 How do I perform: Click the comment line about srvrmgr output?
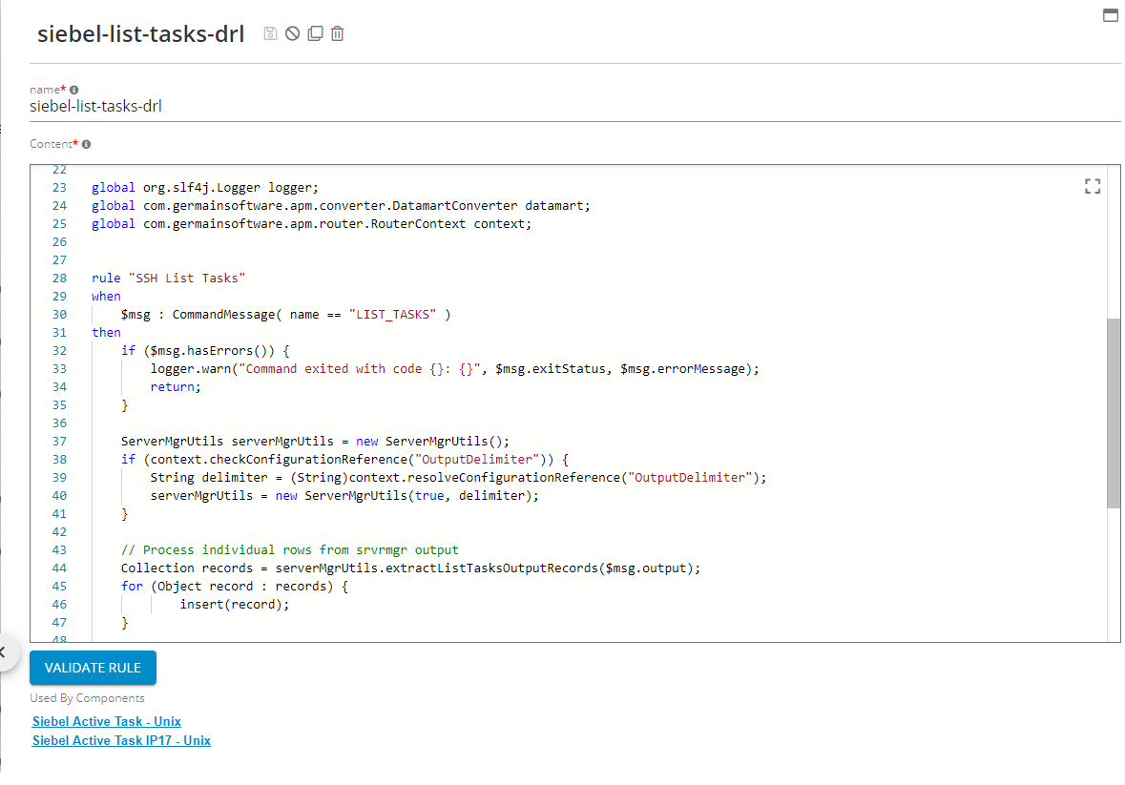[x=289, y=550]
